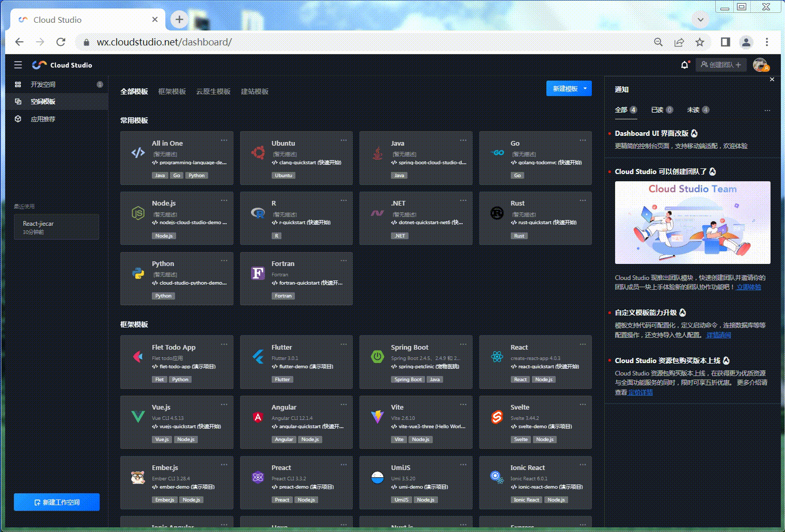Click the UmiJS template icon

(378, 477)
